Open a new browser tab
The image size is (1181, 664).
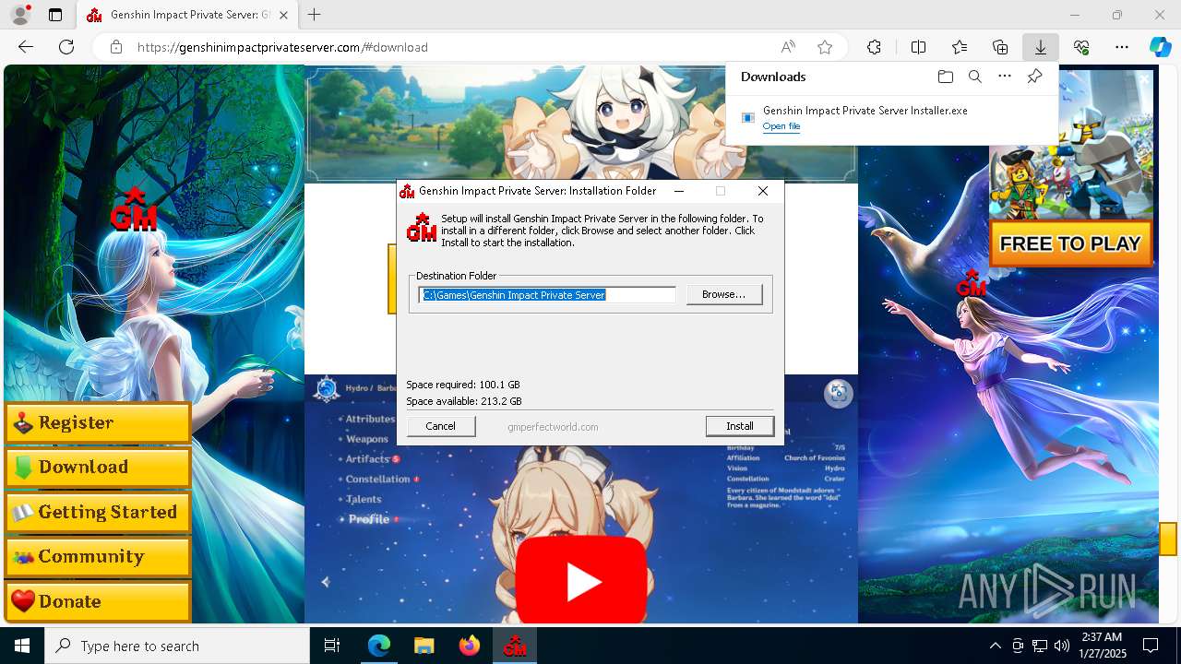(x=315, y=15)
